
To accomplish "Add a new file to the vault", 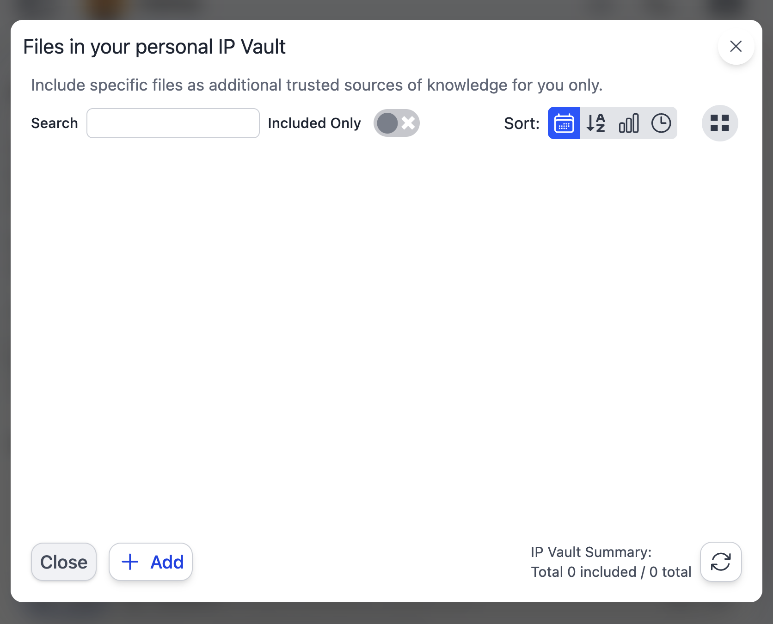I will pos(150,562).
